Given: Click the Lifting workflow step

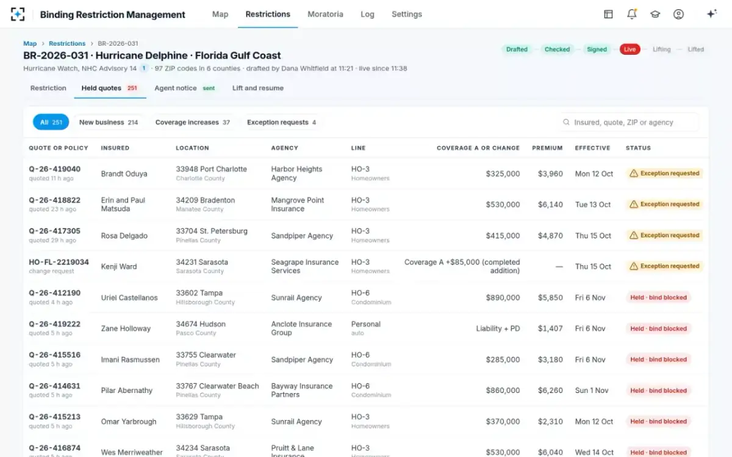Looking at the screenshot, I should [661, 49].
